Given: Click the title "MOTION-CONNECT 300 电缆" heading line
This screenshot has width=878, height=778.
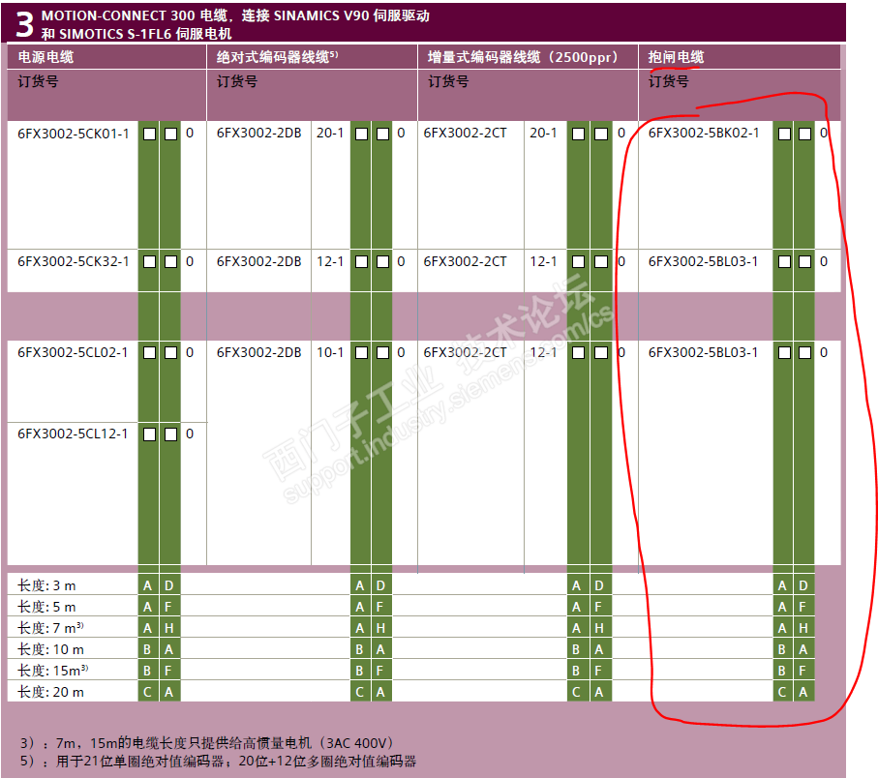Looking at the screenshot, I should tap(235, 15).
